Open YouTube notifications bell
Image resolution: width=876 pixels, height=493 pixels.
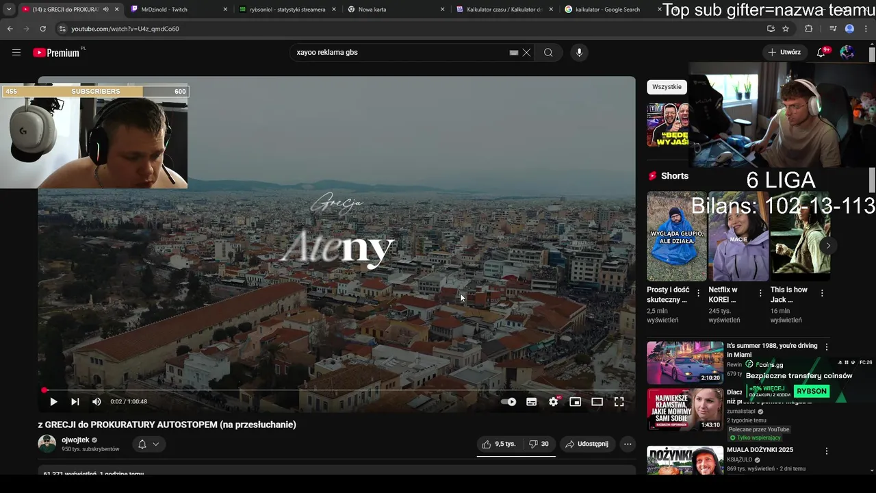821,53
